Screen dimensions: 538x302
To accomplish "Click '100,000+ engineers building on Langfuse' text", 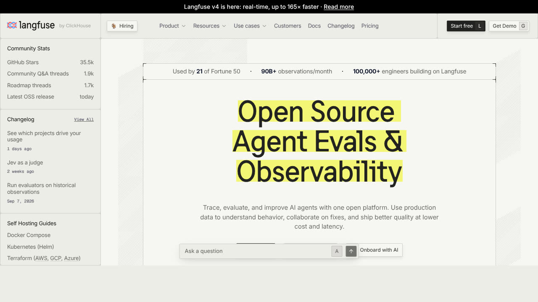I will 409,71.
